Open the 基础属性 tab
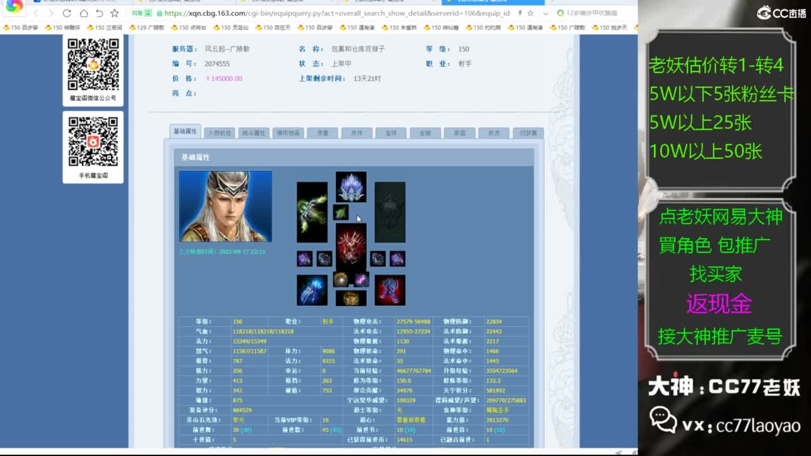This screenshot has height=456, width=811. pos(186,131)
